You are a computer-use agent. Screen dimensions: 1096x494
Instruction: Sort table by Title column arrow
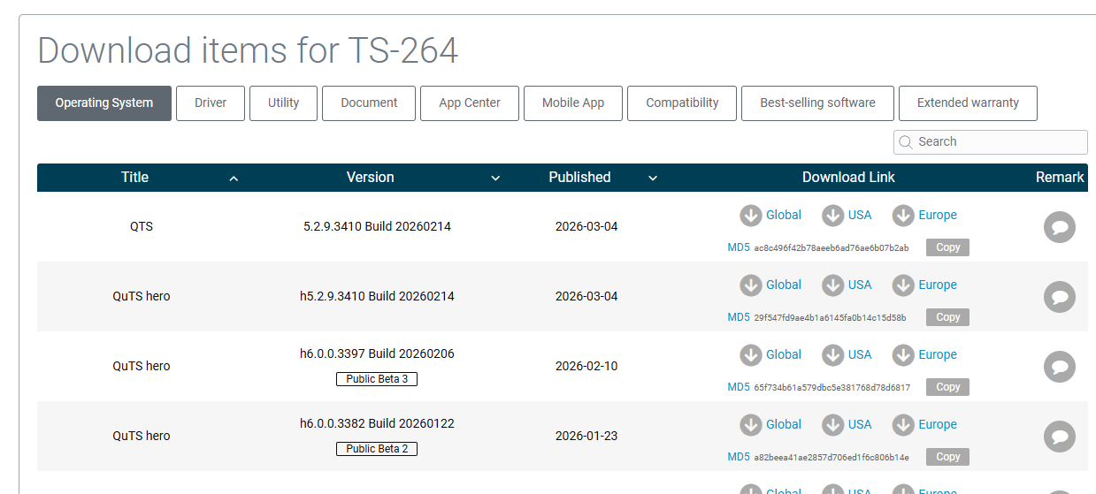[x=234, y=179]
